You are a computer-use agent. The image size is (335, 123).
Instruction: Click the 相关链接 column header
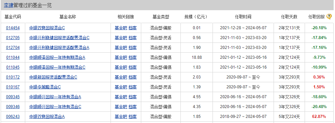tap(126, 17)
